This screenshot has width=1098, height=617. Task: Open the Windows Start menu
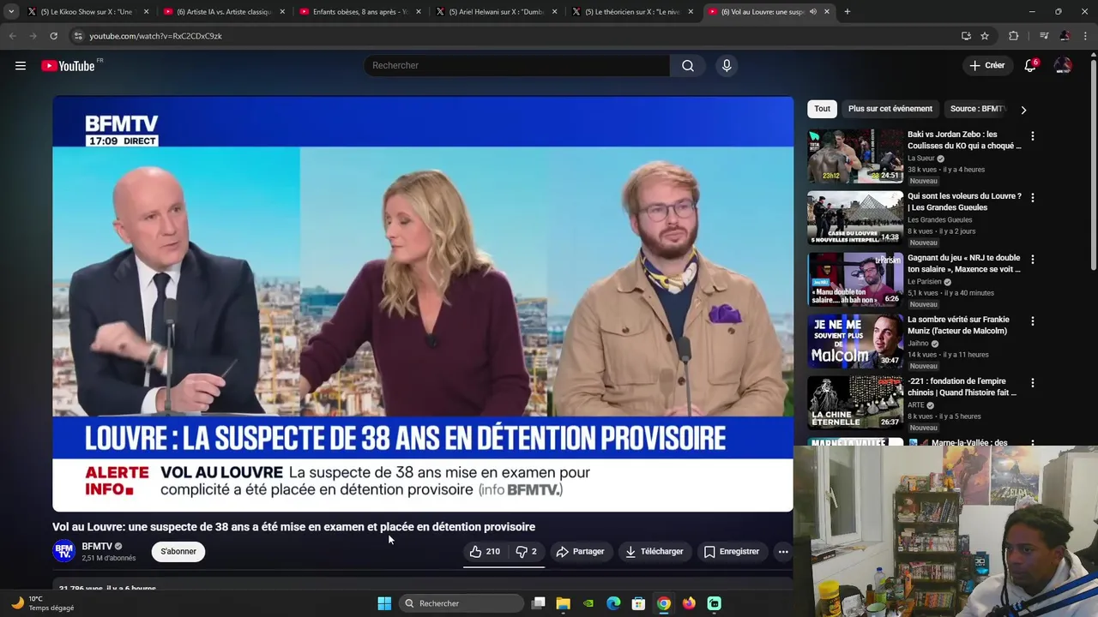pyautogui.click(x=384, y=603)
